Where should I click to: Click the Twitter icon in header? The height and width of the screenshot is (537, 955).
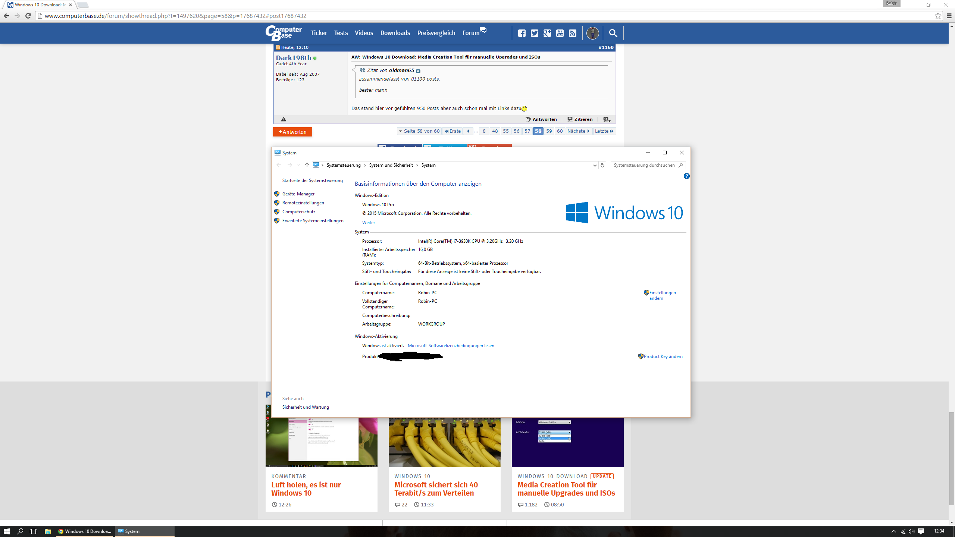click(534, 33)
